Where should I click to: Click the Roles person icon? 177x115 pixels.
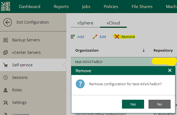pyautogui.click(x=6, y=90)
